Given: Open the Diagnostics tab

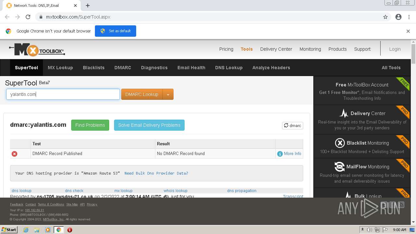Looking at the screenshot, I should pos(154,68).
